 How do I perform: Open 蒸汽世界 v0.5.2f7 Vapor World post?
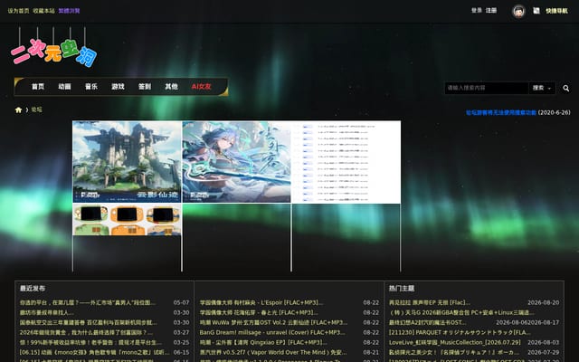[x=273, y=352]
